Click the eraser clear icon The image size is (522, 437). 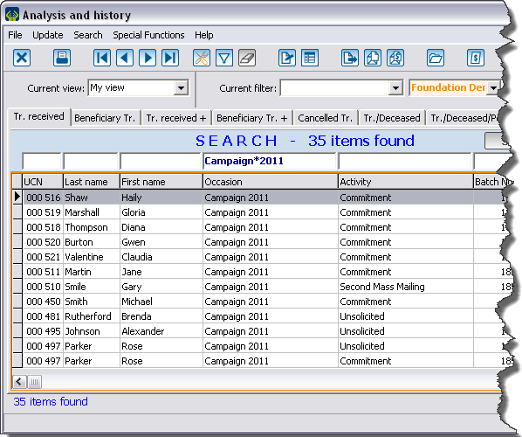tap(247, 58)
